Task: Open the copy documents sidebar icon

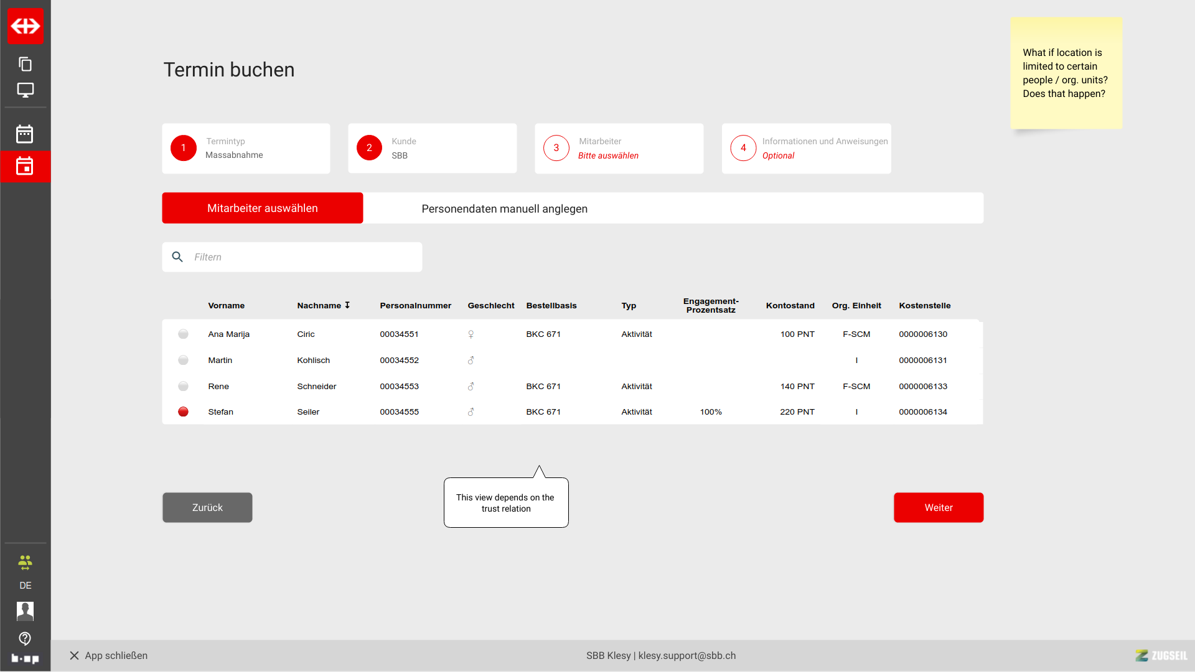Action: pos(26,64)
